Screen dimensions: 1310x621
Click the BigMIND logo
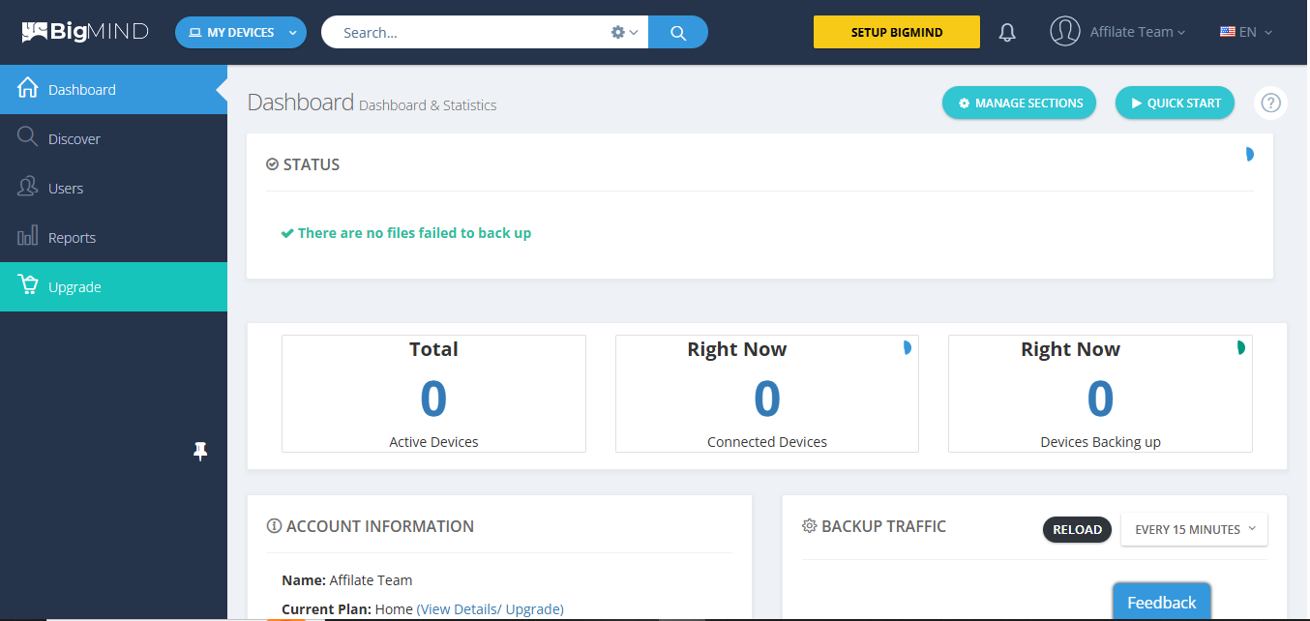click(85, 32)
